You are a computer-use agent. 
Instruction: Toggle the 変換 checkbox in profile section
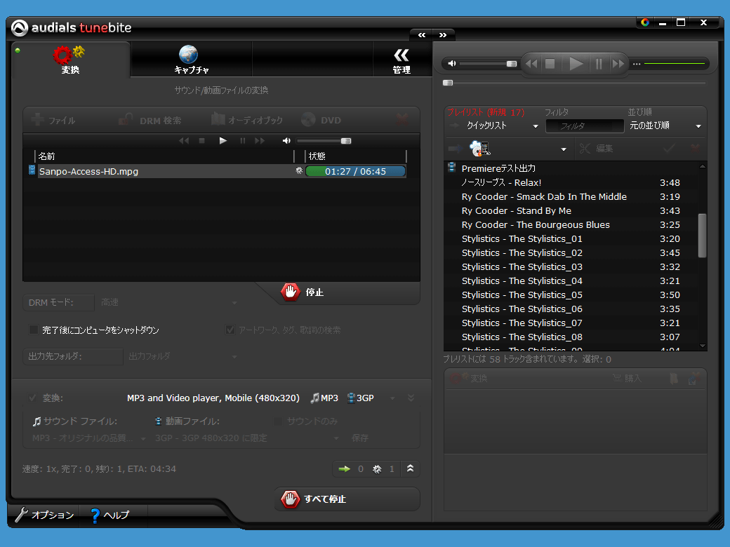point(32,398)
